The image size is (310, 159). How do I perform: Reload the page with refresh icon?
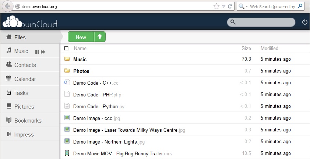click(x=230, y=7)
